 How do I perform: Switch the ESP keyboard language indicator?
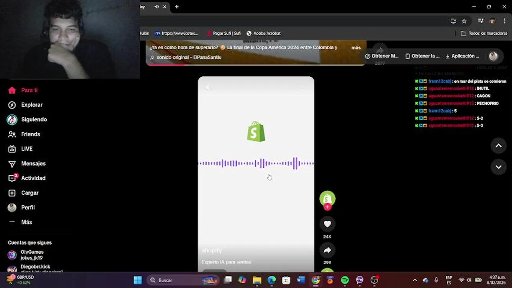tap(449, 280)
